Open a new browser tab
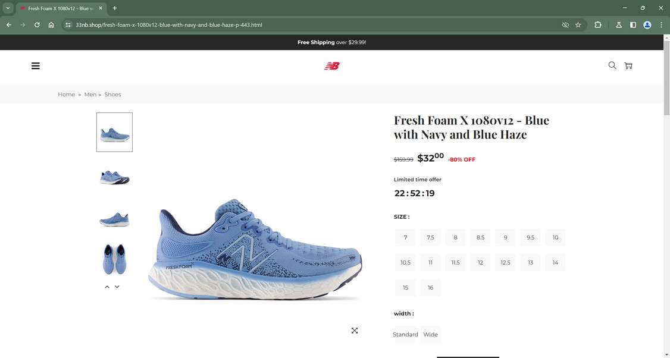The width and height of the screenshot is (670, 358). pos(115,8)
